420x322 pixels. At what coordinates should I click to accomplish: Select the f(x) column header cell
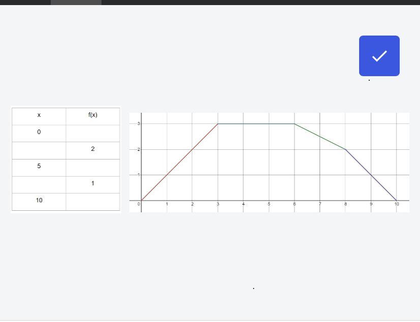[93, 115]
